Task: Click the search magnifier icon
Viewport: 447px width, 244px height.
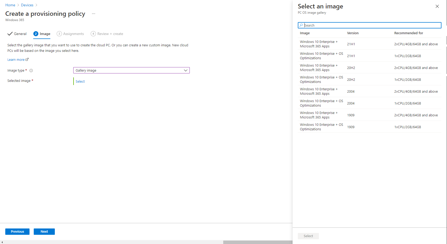Action: coord(301,25)
